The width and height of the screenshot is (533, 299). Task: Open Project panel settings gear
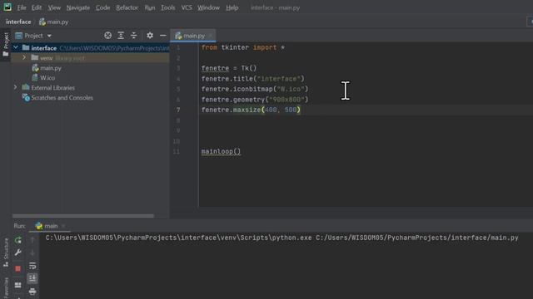click(x=150, y=36)
